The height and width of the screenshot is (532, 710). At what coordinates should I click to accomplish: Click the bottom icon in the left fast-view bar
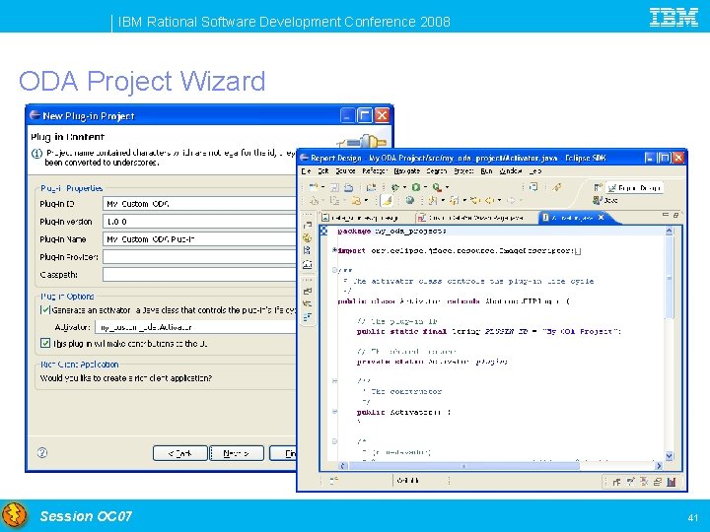308,316
